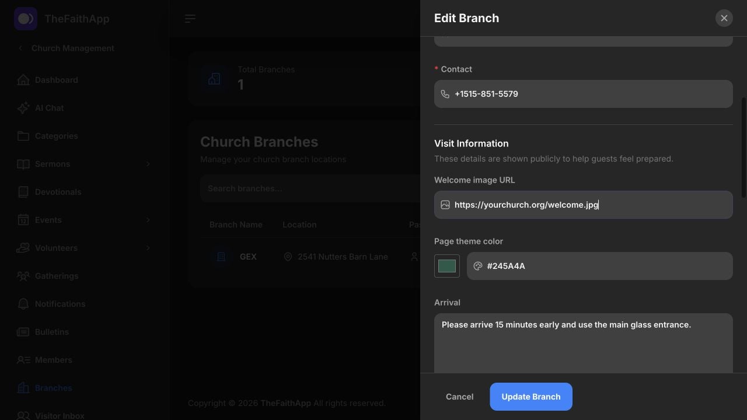Click the palette icon in theme color field
This screenshot has width=747, height=420.
pos(478,266)
